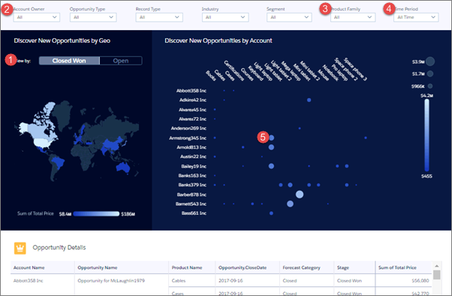The image size is (452, 296).
Task: Expand the Record Type filter
Action: point(159,17)
